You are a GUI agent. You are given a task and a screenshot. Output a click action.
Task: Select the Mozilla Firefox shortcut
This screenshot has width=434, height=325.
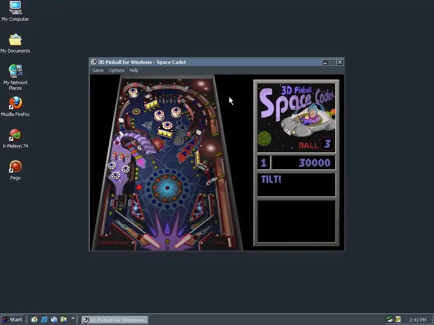(15, 107)
